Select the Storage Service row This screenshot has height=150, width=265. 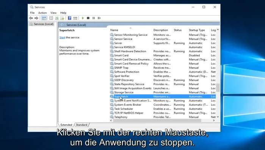(x=162, y=92)
